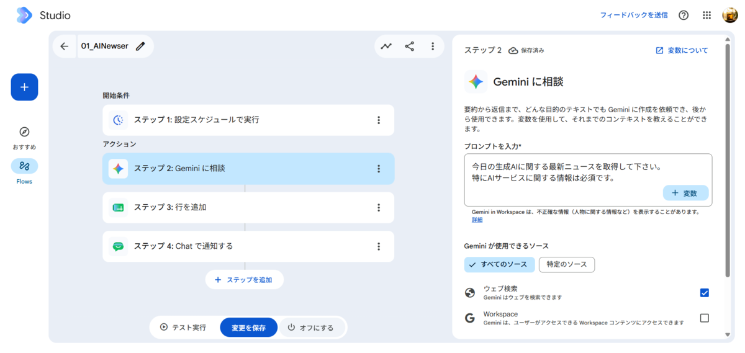Select 特定のソース chip
745x353 pixels.
[567, 264]
